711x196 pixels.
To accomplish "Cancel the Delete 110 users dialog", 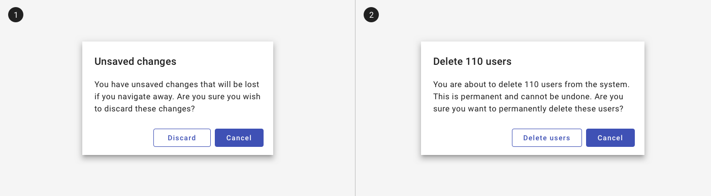I will [x=610, y=138].
